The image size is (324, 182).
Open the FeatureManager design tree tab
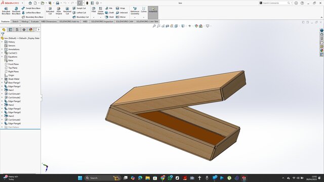coord(4,30)
